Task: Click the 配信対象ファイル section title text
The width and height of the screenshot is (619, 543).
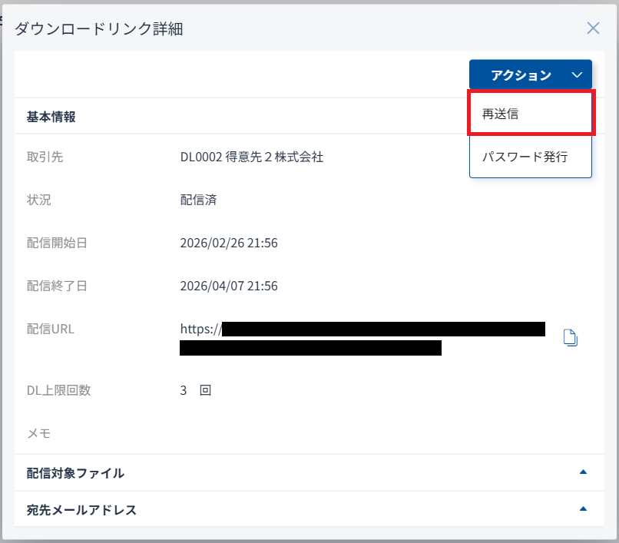Action: tap(75, 473)
